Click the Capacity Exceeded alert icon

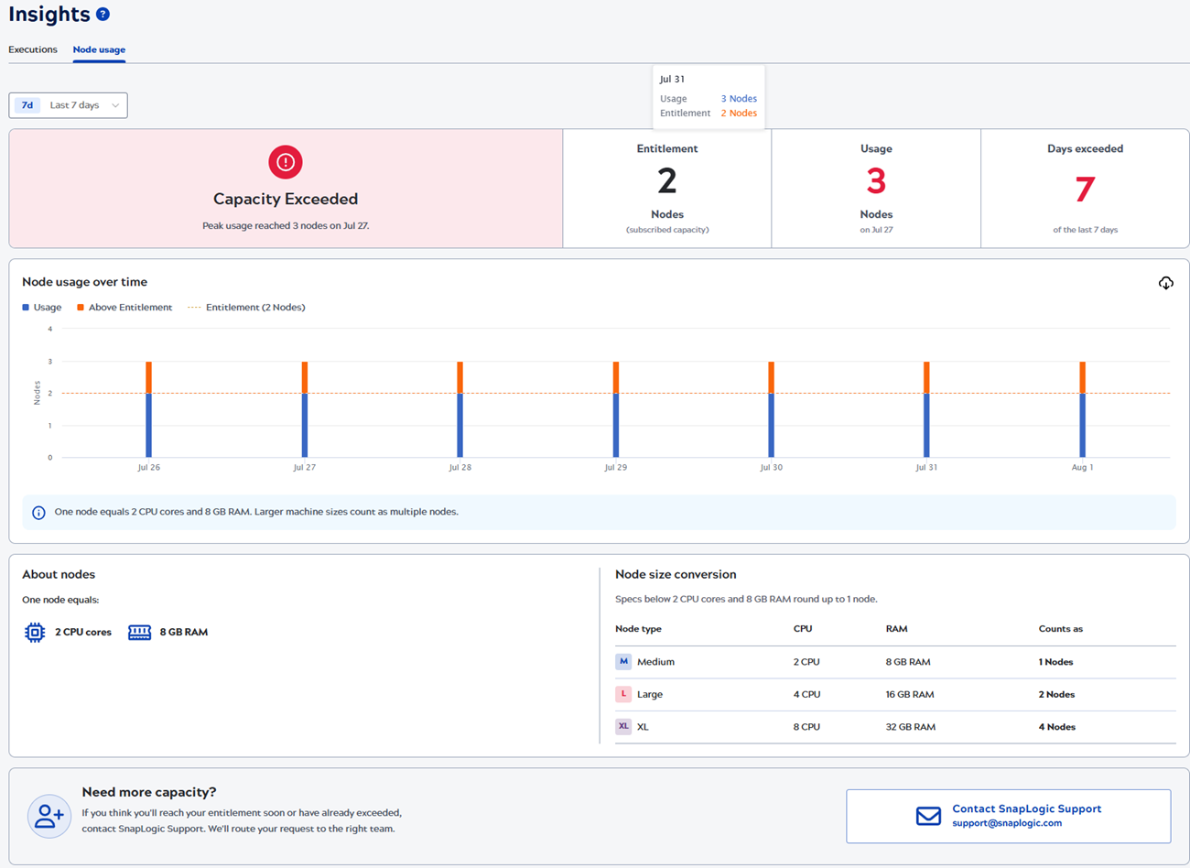click(x=286, y=162)
